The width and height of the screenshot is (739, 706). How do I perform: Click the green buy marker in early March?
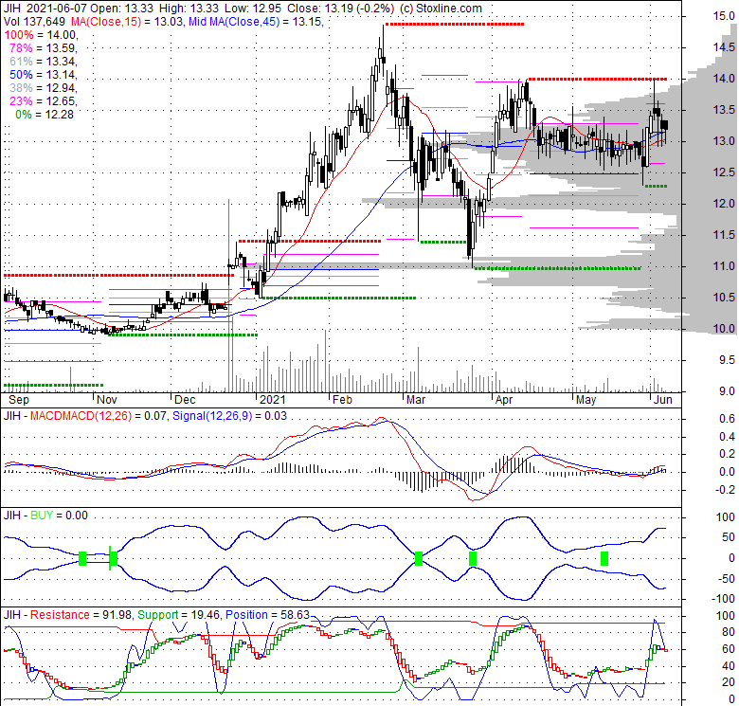pyautogui.click(x=419, y=558)
